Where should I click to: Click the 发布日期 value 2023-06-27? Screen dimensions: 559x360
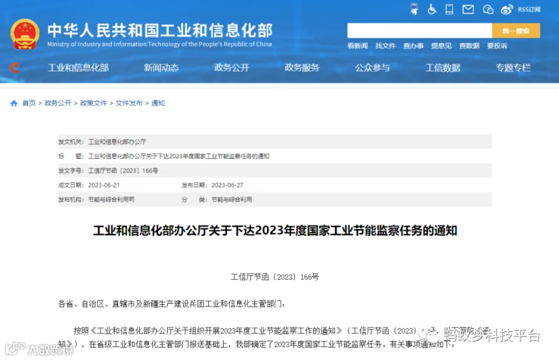(227, 186)
